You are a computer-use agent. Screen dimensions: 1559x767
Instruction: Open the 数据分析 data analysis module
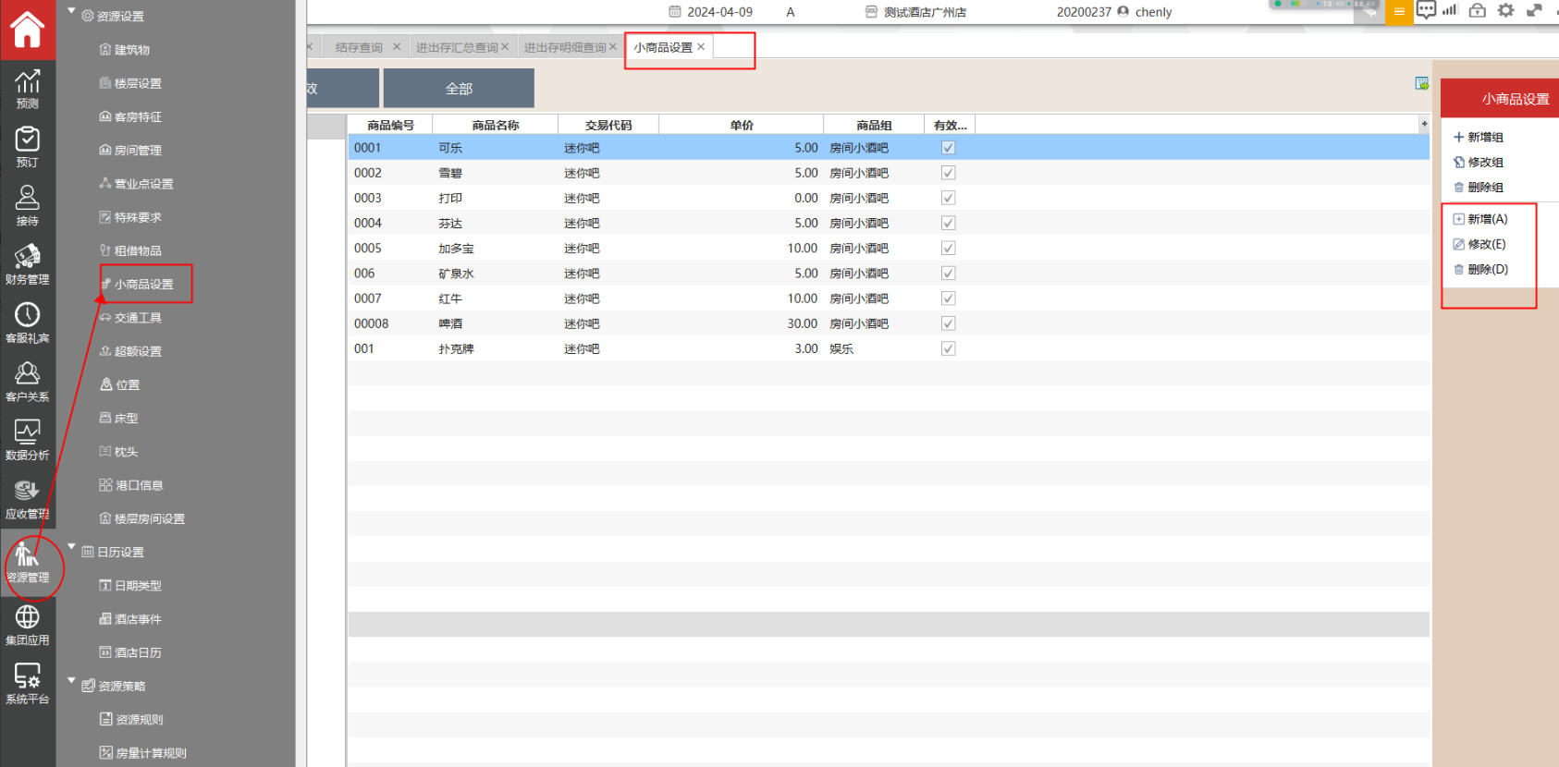(27, 440)
